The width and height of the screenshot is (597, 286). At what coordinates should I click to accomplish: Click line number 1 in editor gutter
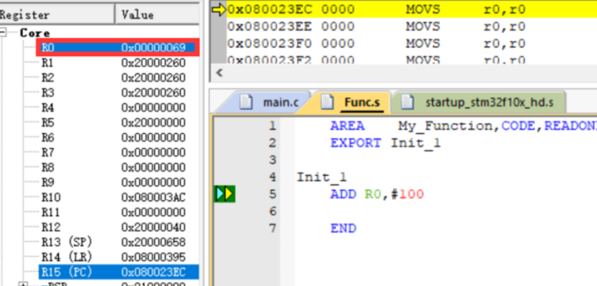click(272, 126)
